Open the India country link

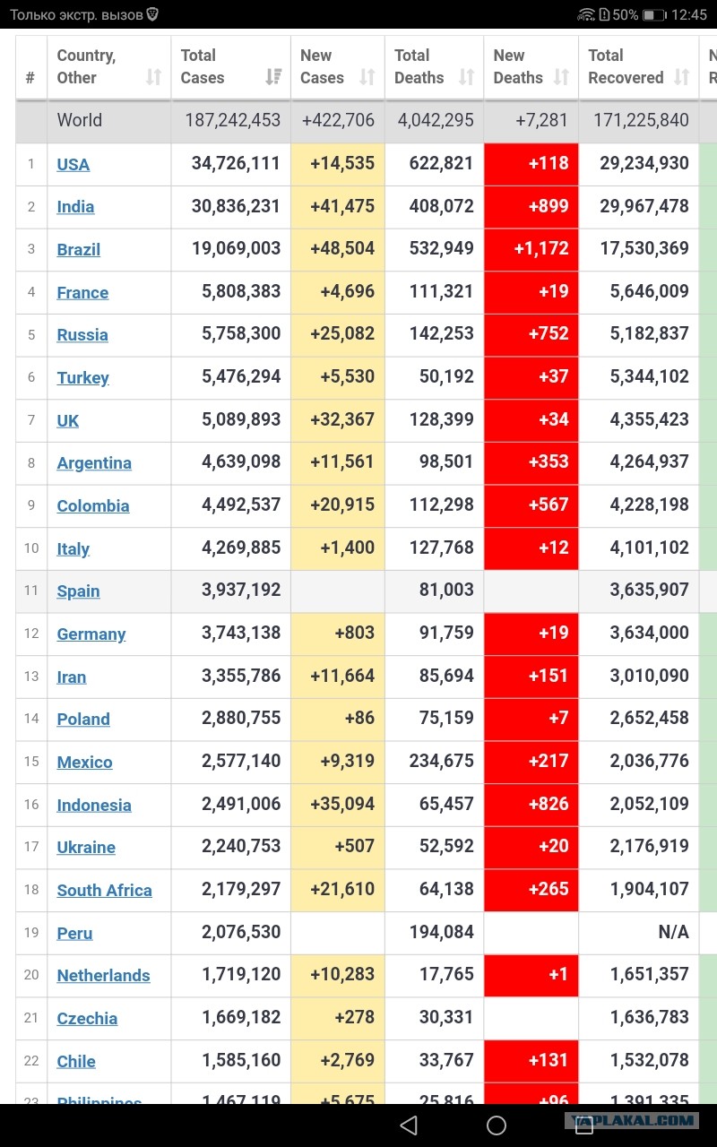75,207
